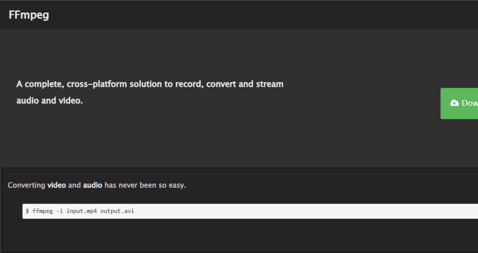Click the word "Converting" in the description
Viewport: 478px width, 253px height.
[26, 185]
